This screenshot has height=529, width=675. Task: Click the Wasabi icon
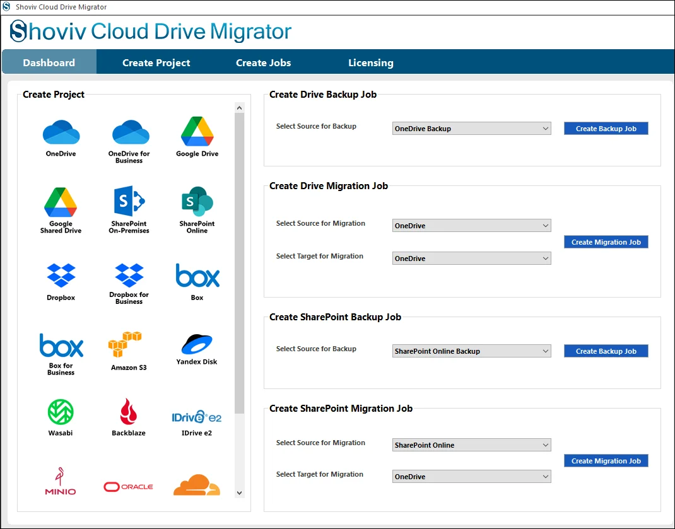[x=61, y=412]
